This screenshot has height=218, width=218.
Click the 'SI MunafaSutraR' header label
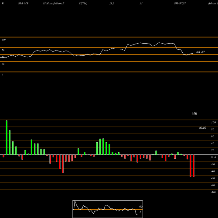pyautogui.click(x=54, y=3)
